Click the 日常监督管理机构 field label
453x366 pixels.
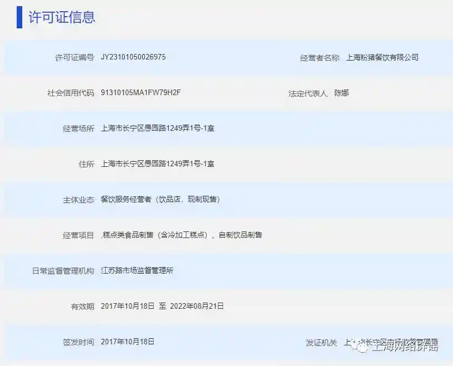pyautogui.click(x=62, y=271)
